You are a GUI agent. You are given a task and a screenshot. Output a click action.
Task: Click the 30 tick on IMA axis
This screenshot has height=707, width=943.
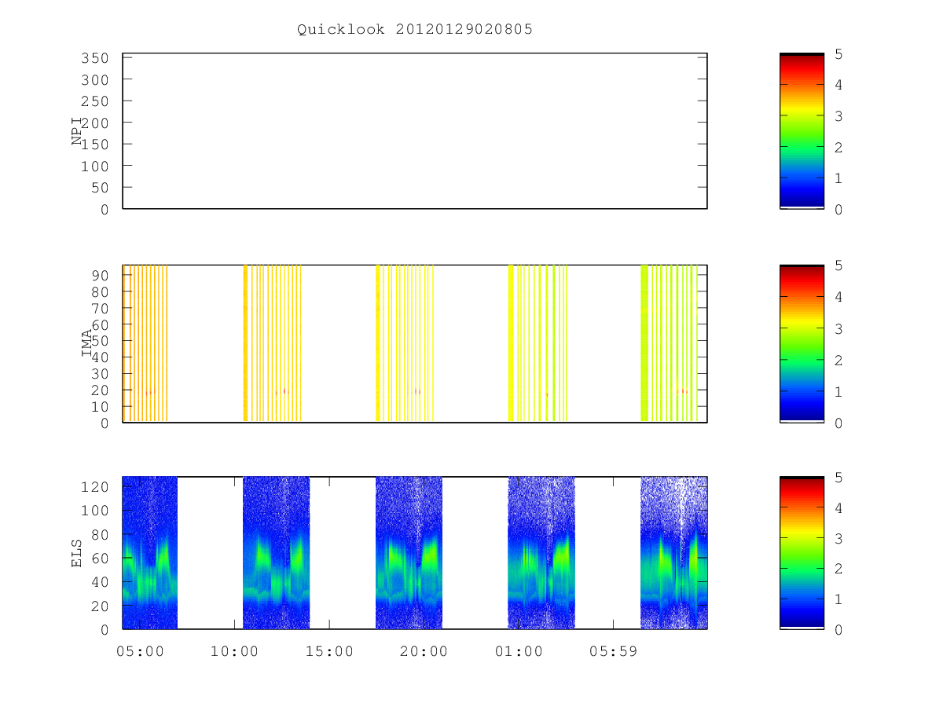(101, 373)
